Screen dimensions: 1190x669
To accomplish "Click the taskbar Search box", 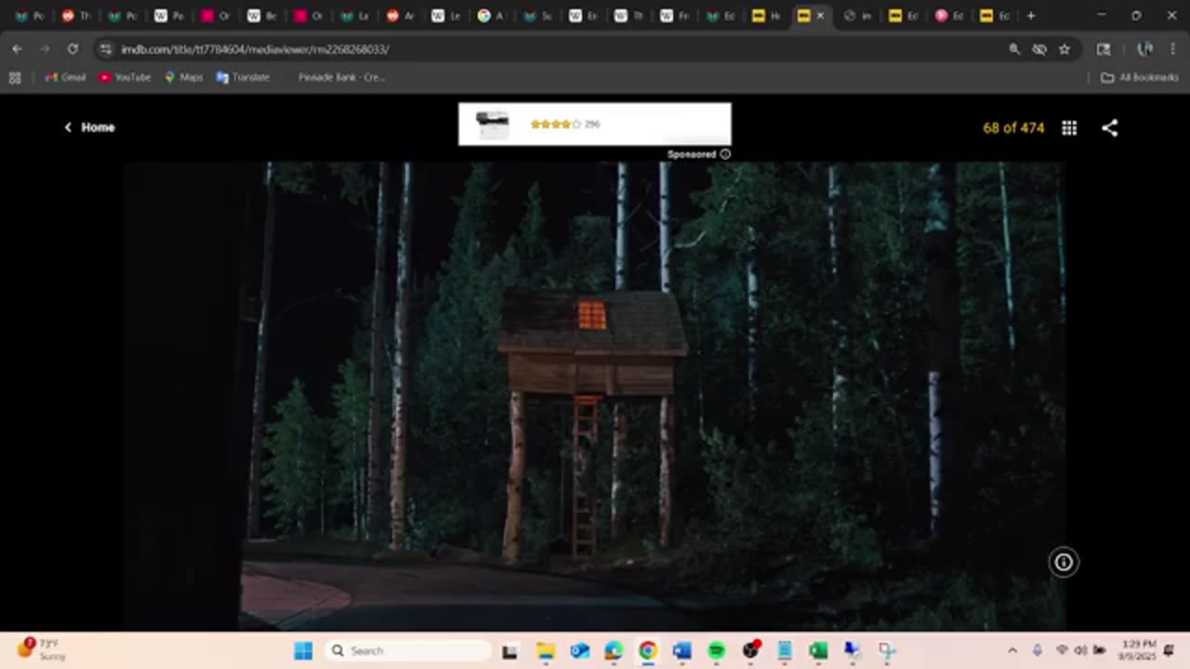I will (x=409, y=650).
